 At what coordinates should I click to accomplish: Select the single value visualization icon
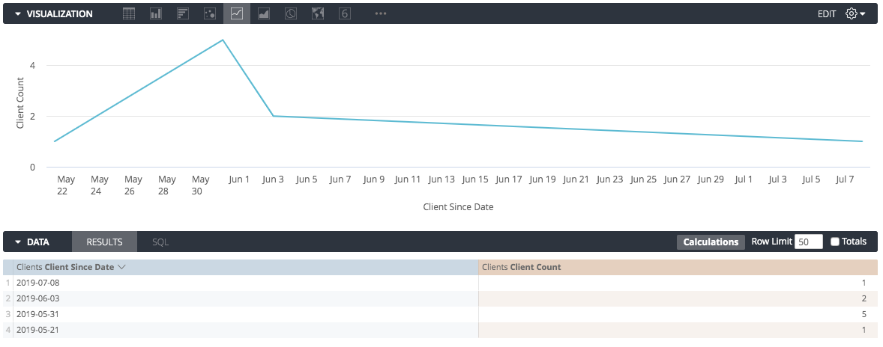[345, 13]
